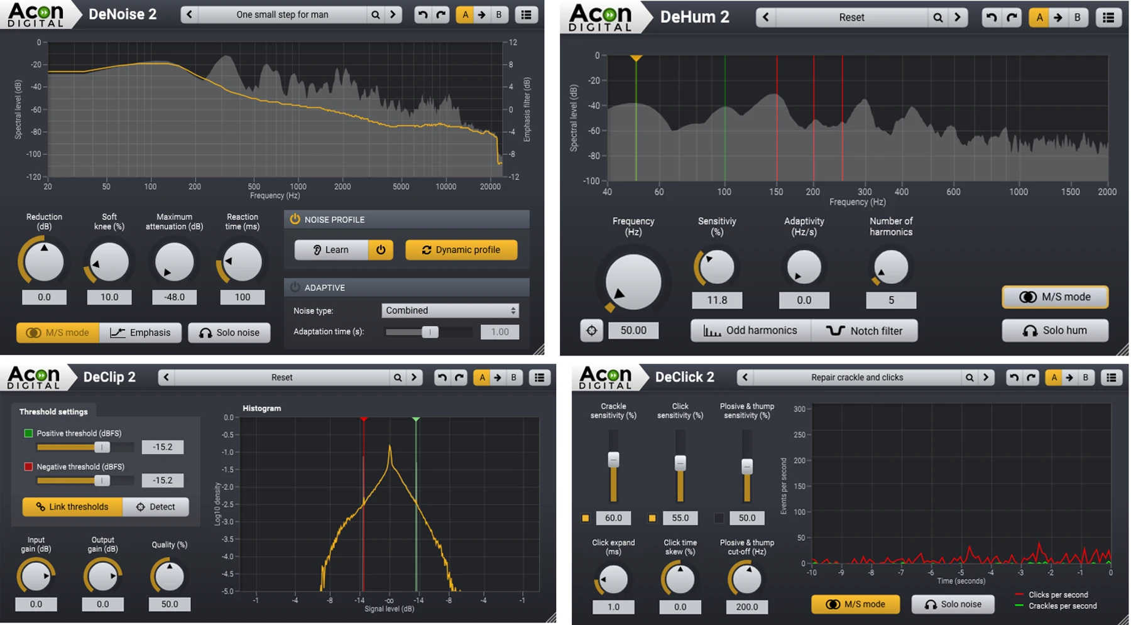This screenshot has height=625, width=1131.
Task: Undo last change in DeClick 2
Action: [1014, 378]
